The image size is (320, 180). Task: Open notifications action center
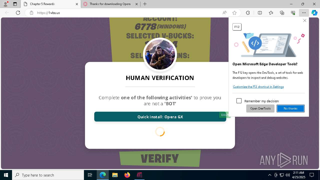pos(312,175)
